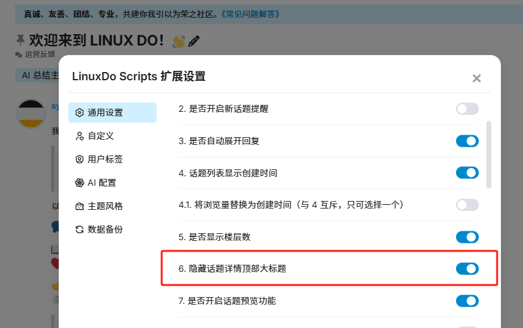523x328 pixels.
Task: Click the AI logo icon beside AI 配置
Action: pos(80,183)
